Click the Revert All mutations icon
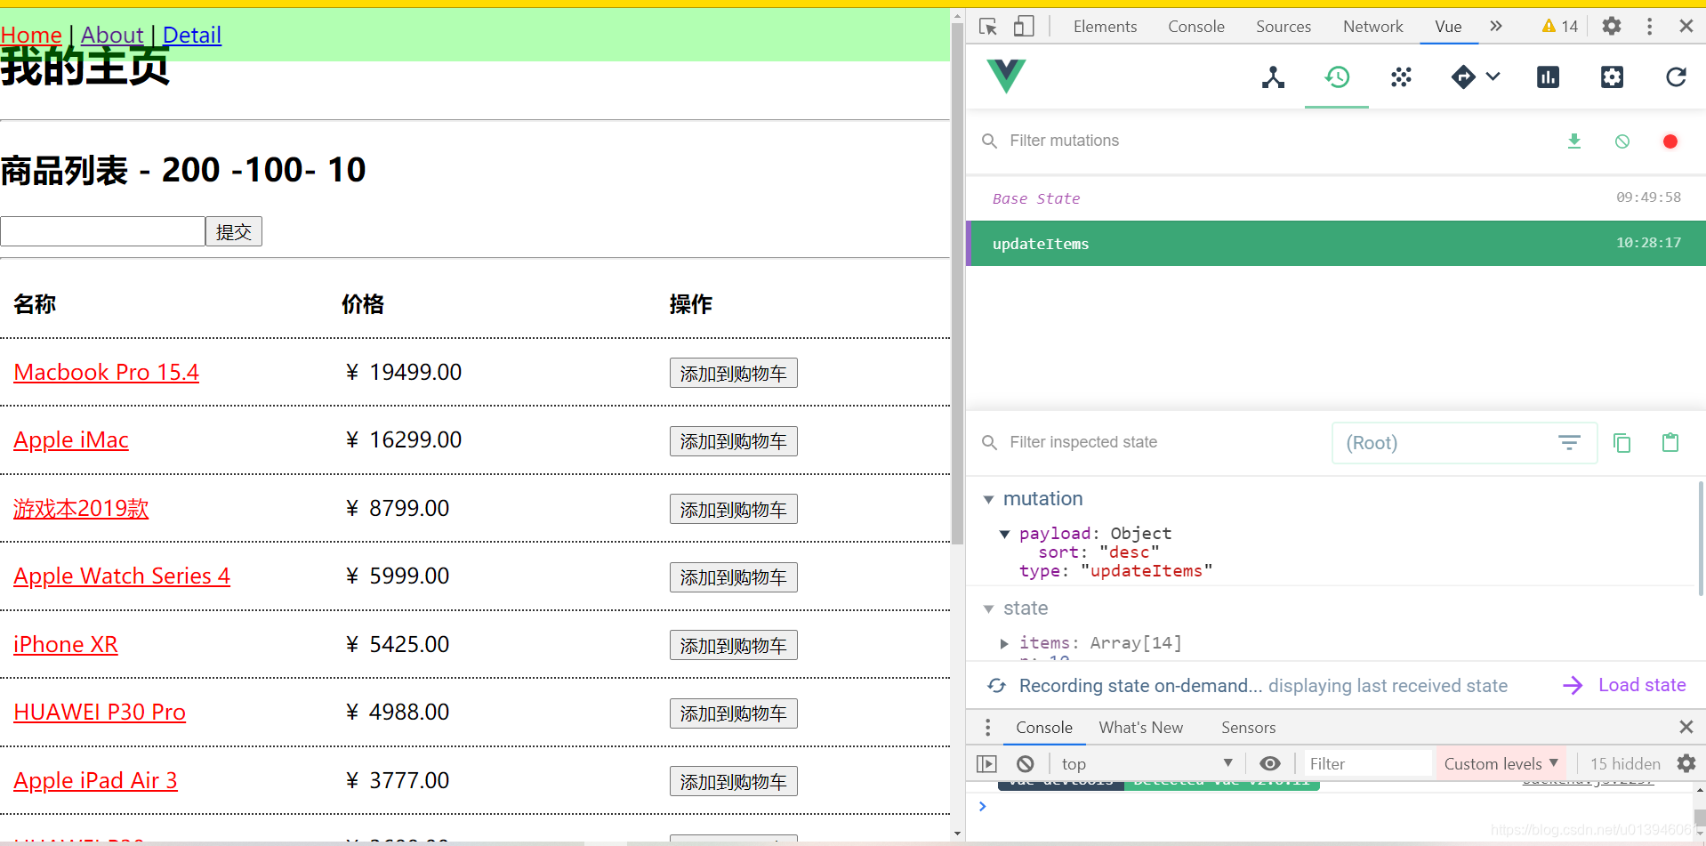This screenshot has height=846, width=1706. [1622, 141]
